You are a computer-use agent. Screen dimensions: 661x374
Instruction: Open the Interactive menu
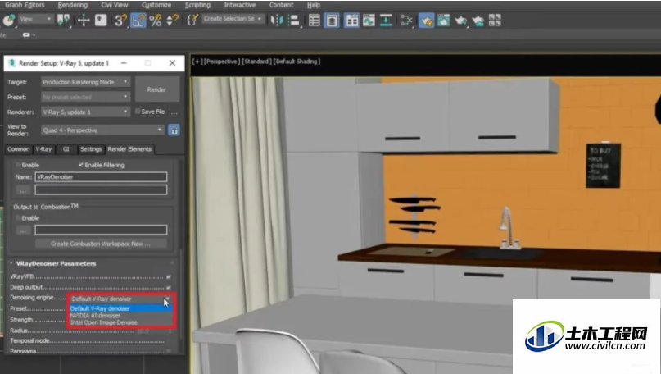click(x=239, y=5)
